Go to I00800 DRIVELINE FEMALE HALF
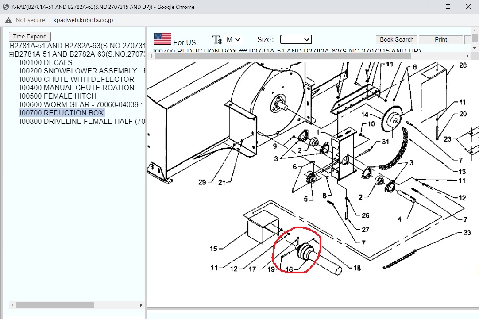 point(82,122)
